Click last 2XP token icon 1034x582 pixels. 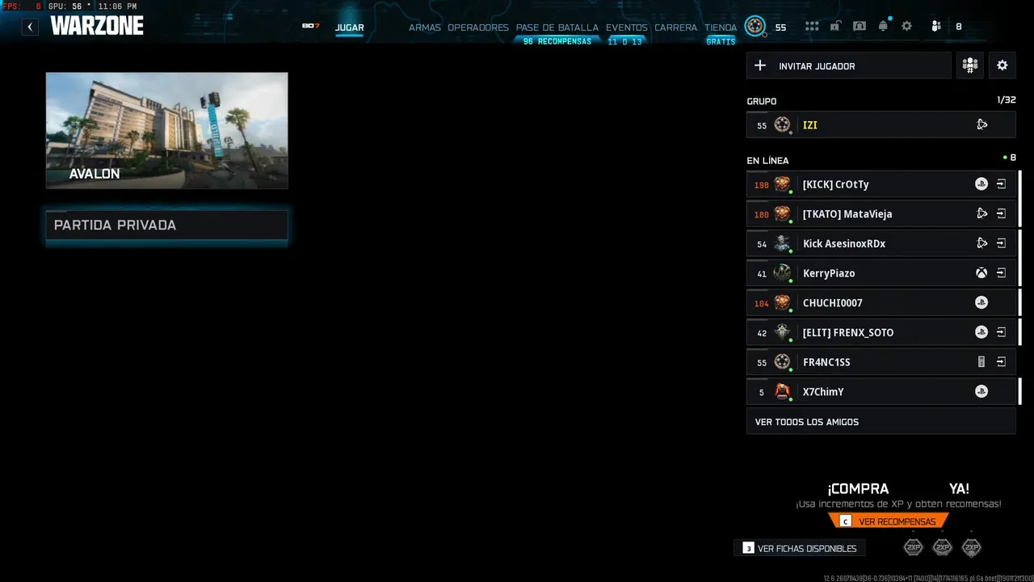[972, 548]
